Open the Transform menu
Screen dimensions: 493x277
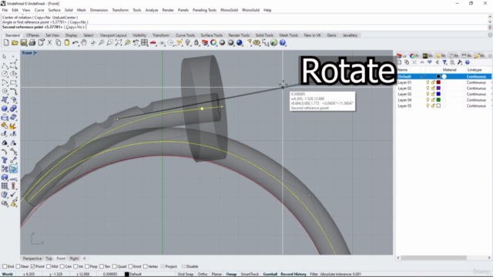[120, 10]
